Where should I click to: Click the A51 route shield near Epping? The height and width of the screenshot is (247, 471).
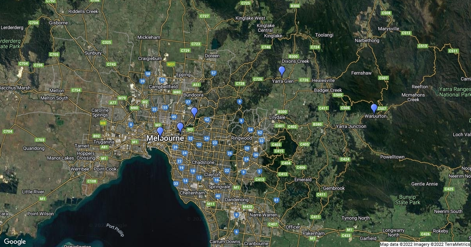click(197, 85)
